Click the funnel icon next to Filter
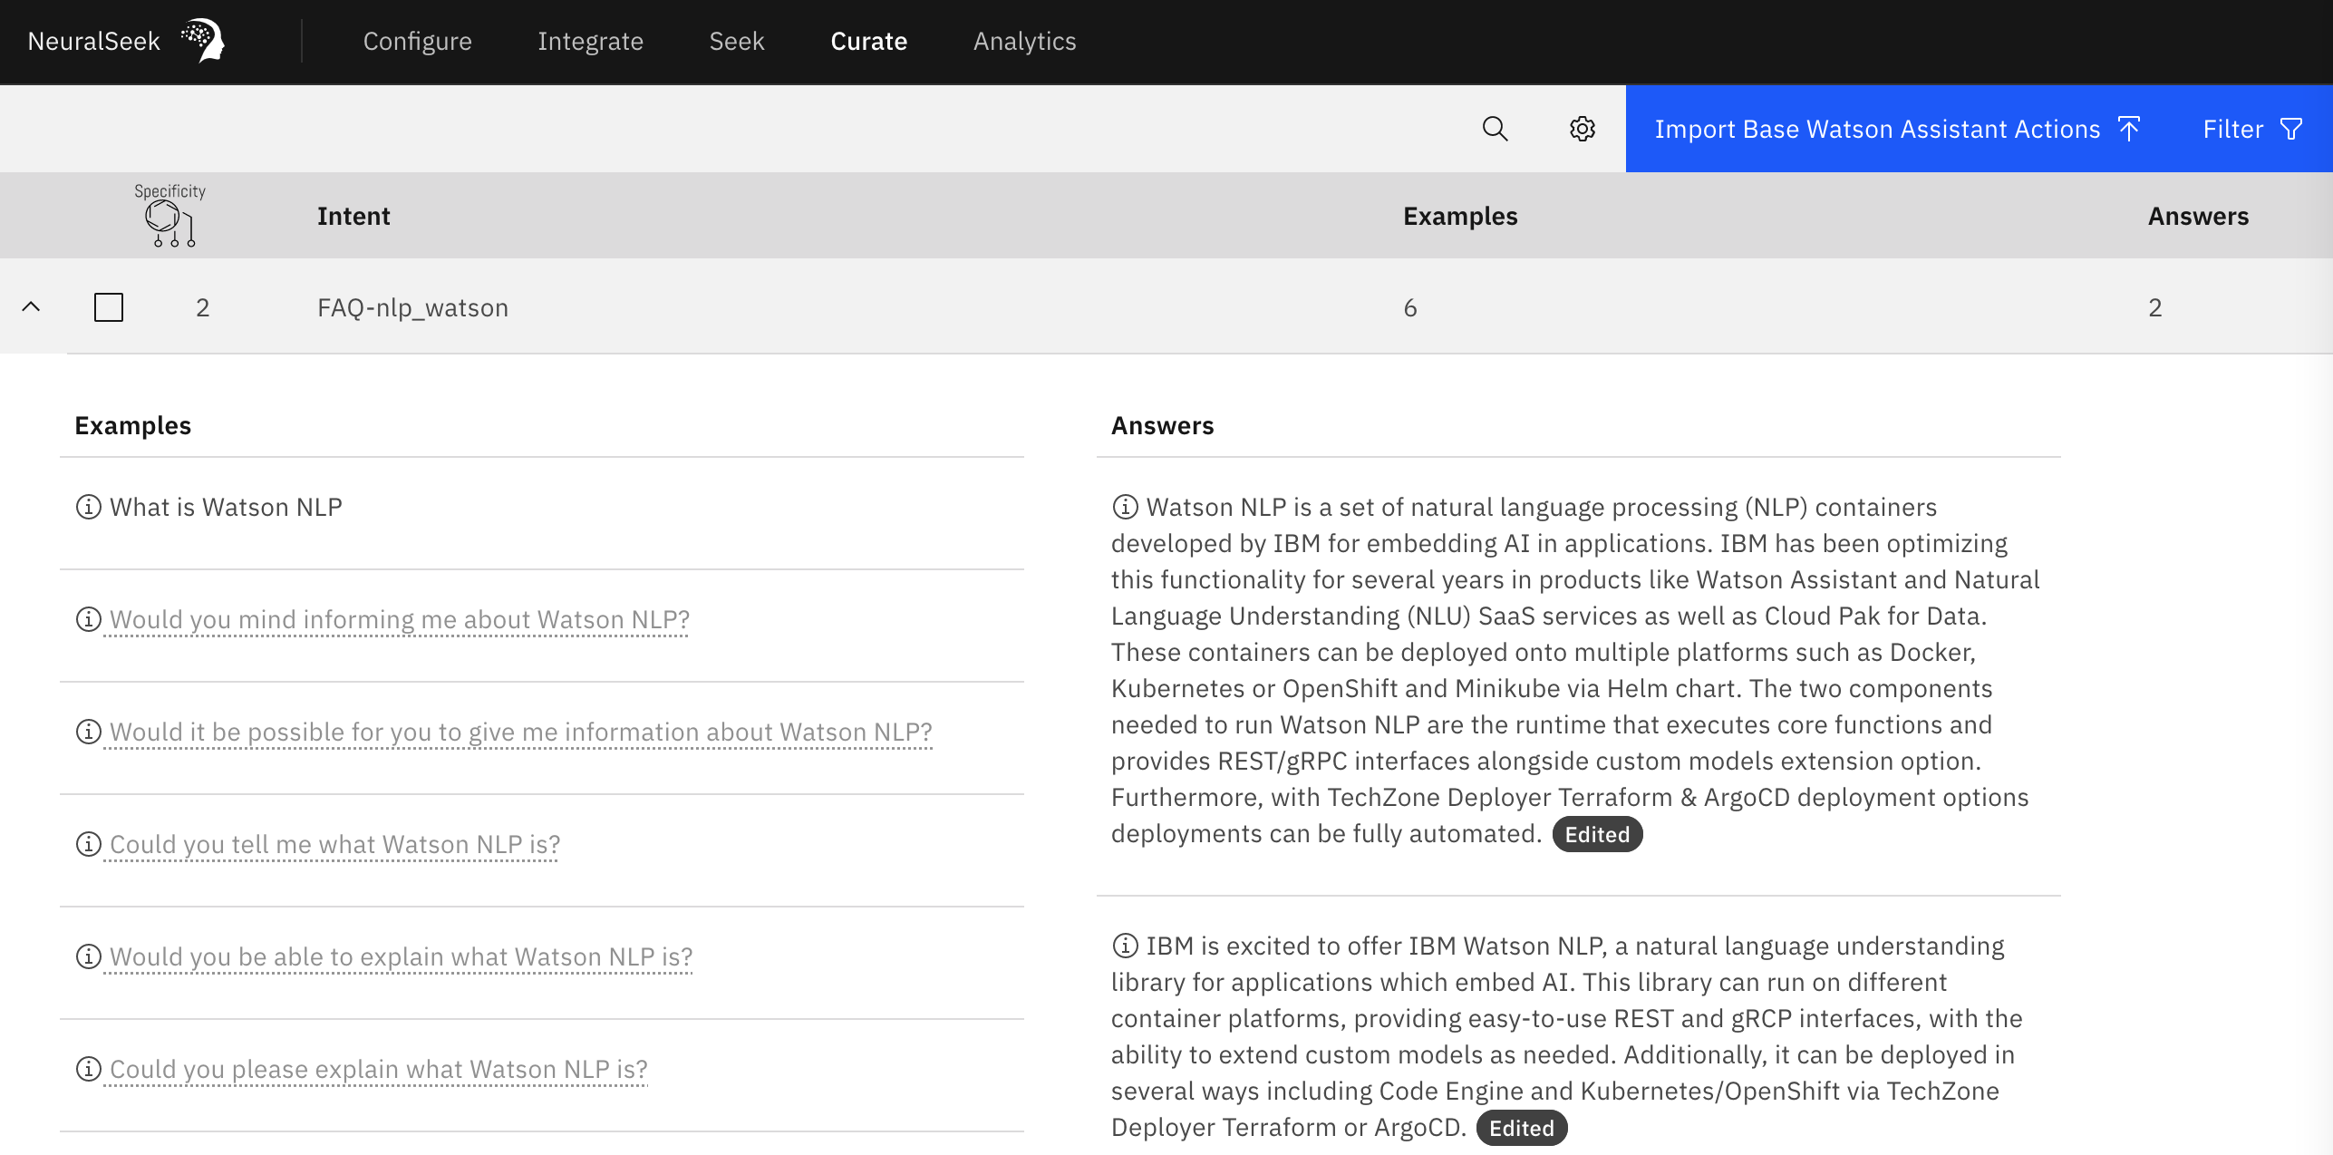 (x=2291, y=129)
